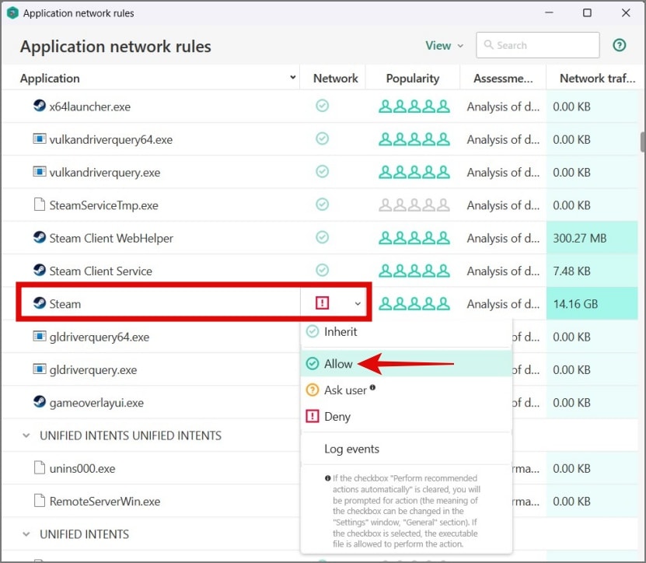This screenshot has width=646, height=563.
Task: Click gray popularity rating of SteamServiceTmp.exe
Action: [414, 205]
